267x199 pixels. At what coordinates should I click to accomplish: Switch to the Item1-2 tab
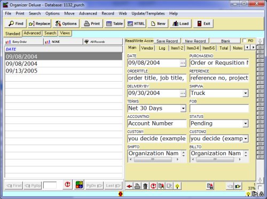(x=177, y=48)
